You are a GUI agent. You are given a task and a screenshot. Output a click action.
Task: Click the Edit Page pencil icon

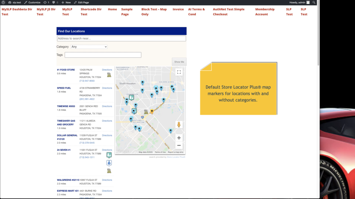(75, 2)
